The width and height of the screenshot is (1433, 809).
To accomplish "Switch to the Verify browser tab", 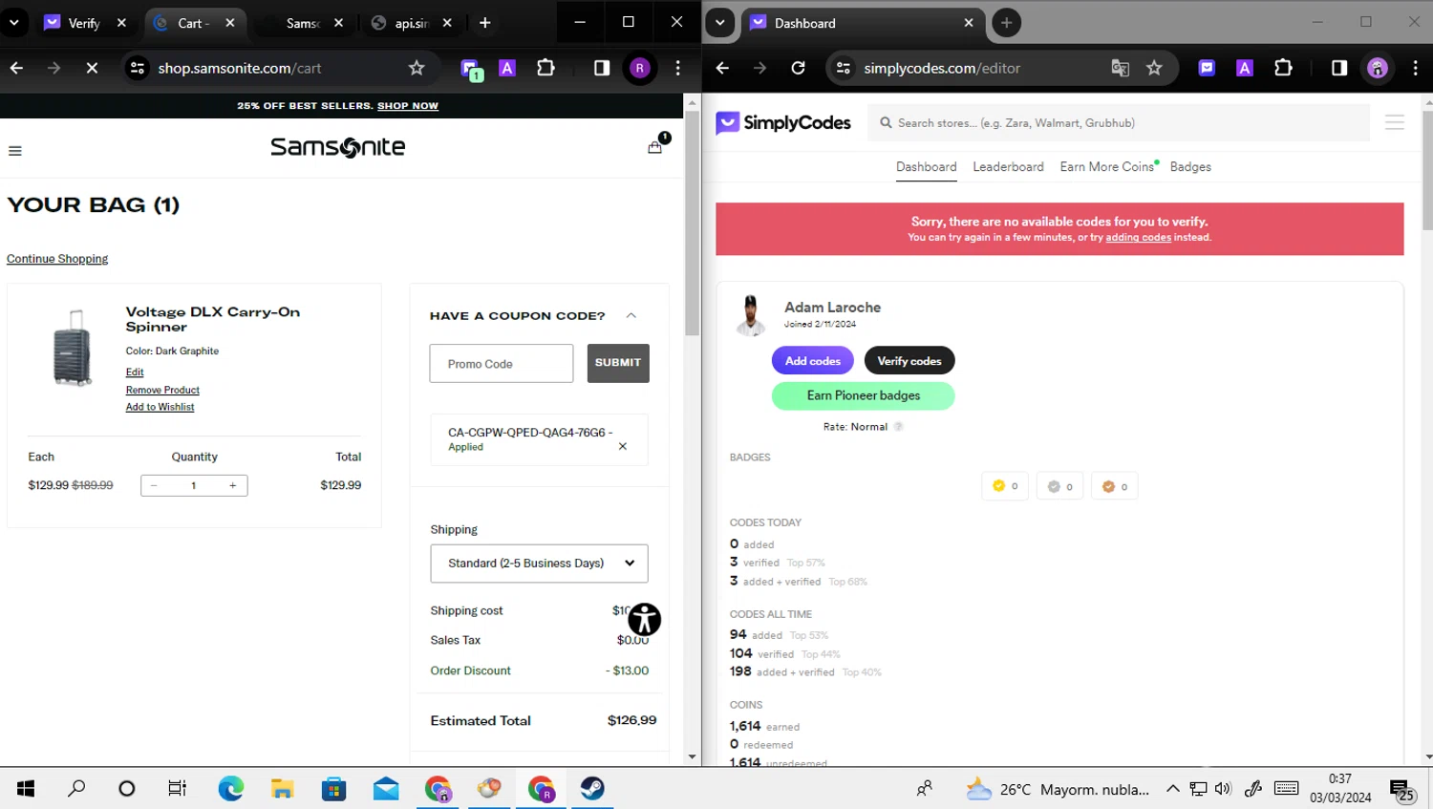I will [x=84, y=23].
